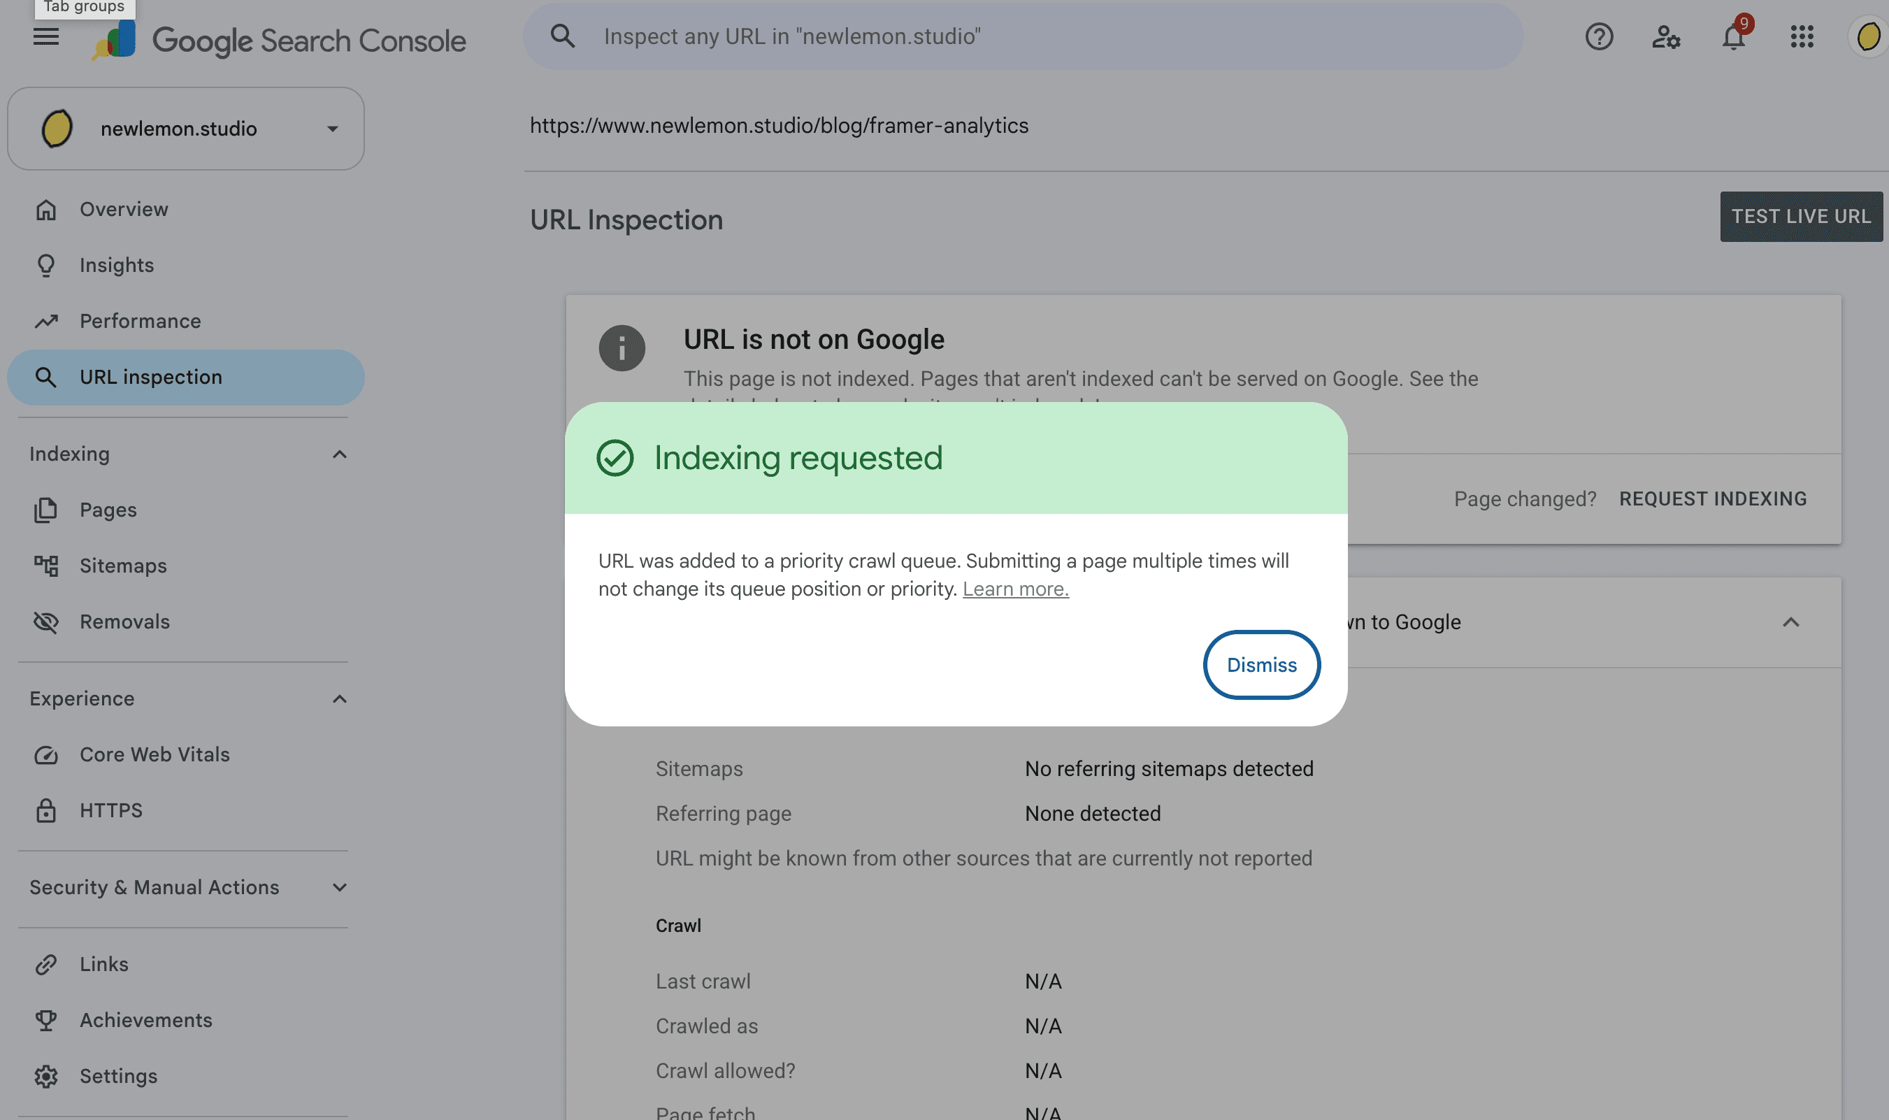Open the notifications bell
1889x1120 pixels.
[1734, 36]
